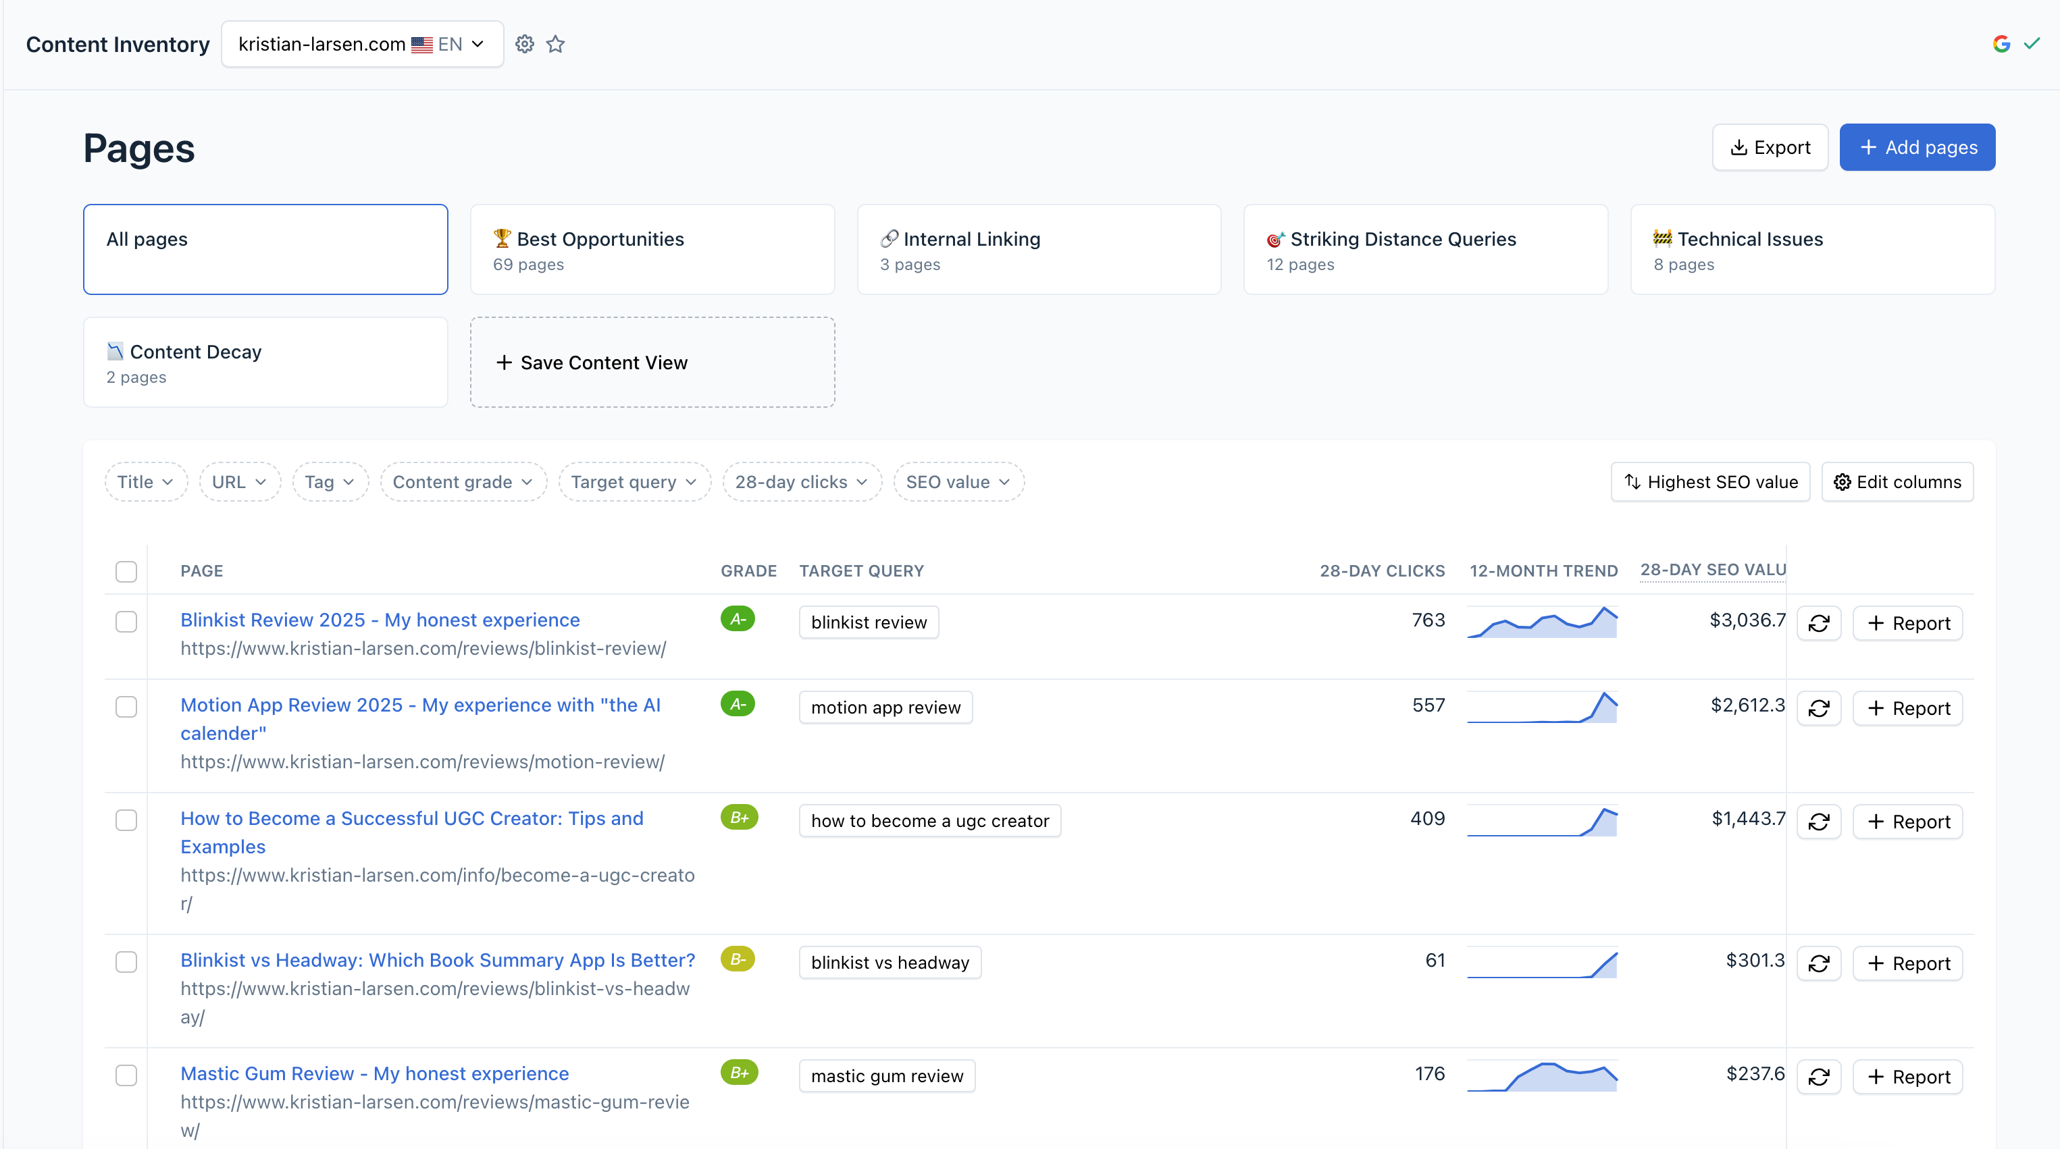Check the Blinkist Review 2025 row checkbox
The width and height of the screenshot is (2060, 1149).
[x=126, y=621]
